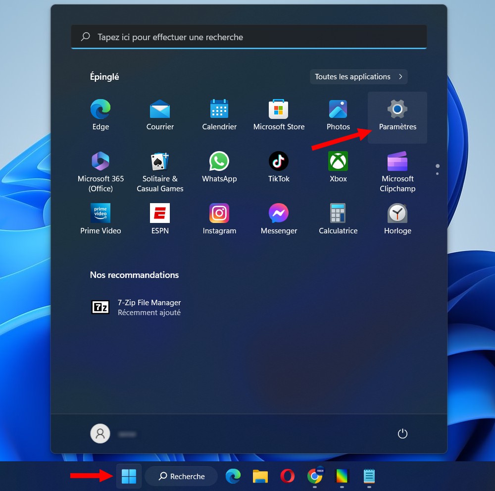Start the Calendrier app
495x491 pixels.
(x=219, y=114)
